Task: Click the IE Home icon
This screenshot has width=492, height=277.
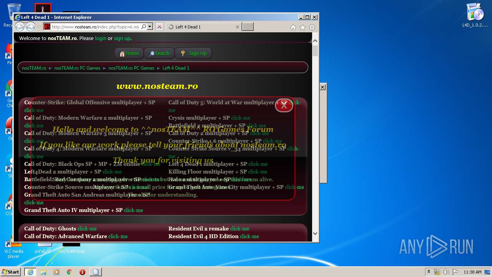Action: click(x=293, y=27)
